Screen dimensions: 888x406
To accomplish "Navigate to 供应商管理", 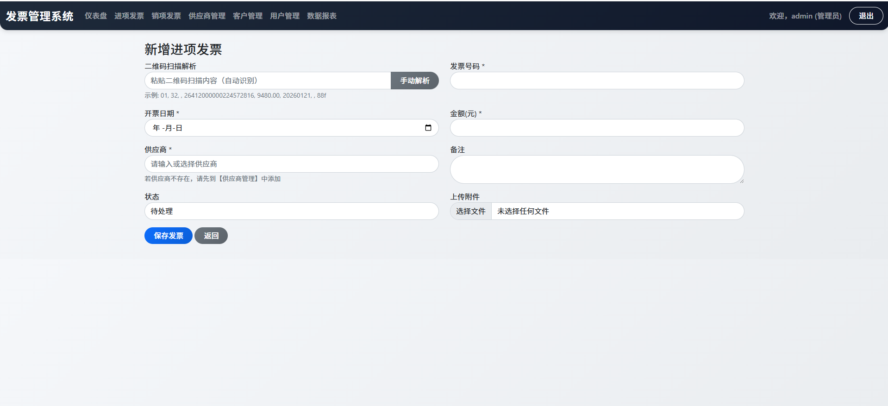I will (x=207, y=16).
